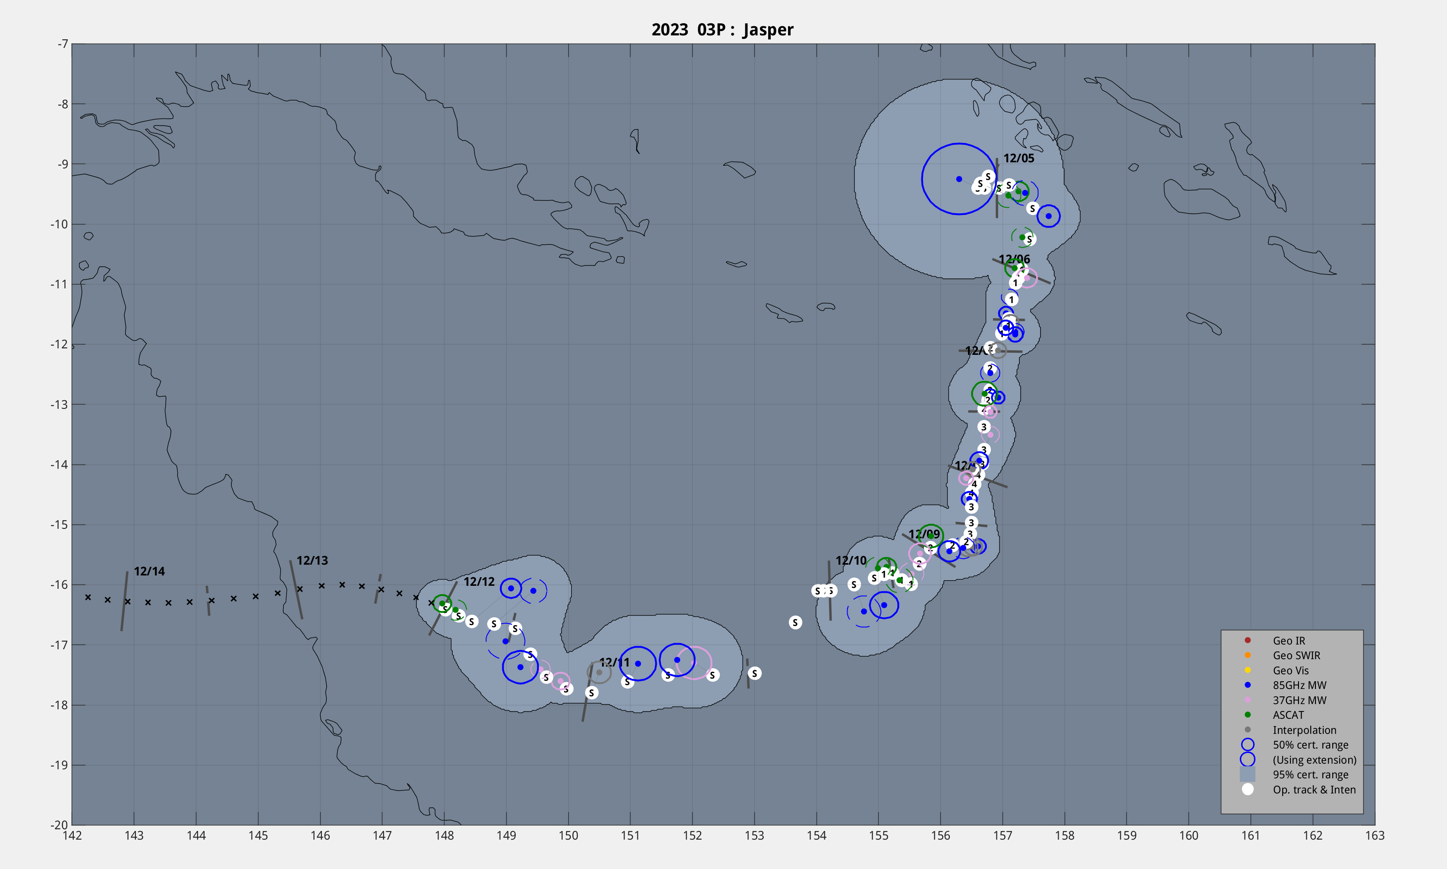Click the 12/12 date label

pyautogui.click(x=479, y=581)
